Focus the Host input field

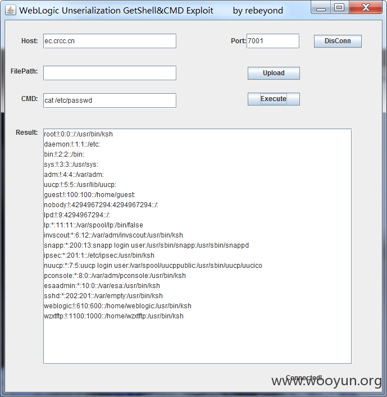click(x=110, y=41)
